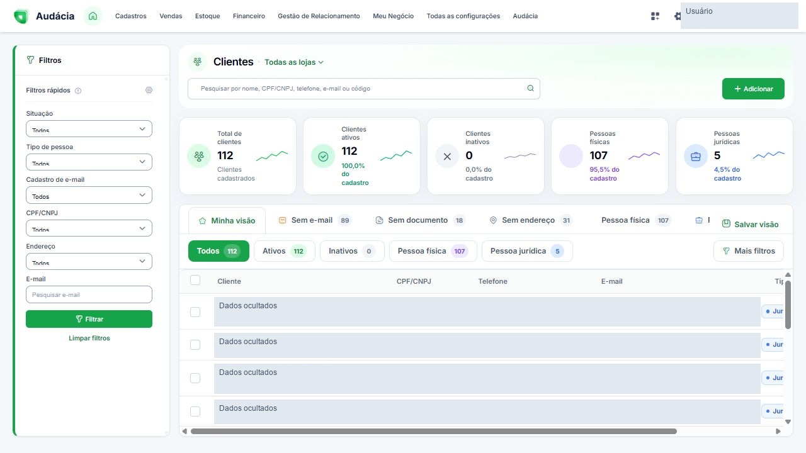Click the Telefone column header
806x453 pixels.
click(x=492, y=281)
